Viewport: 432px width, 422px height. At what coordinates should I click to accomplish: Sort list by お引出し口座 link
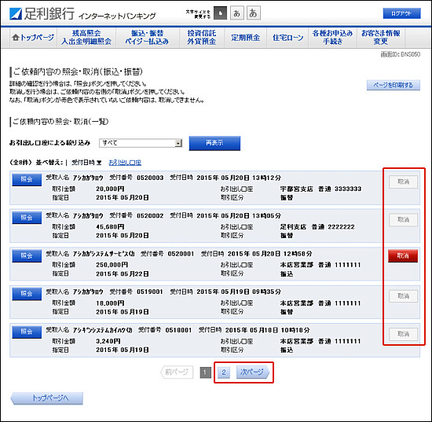point(125,163)
